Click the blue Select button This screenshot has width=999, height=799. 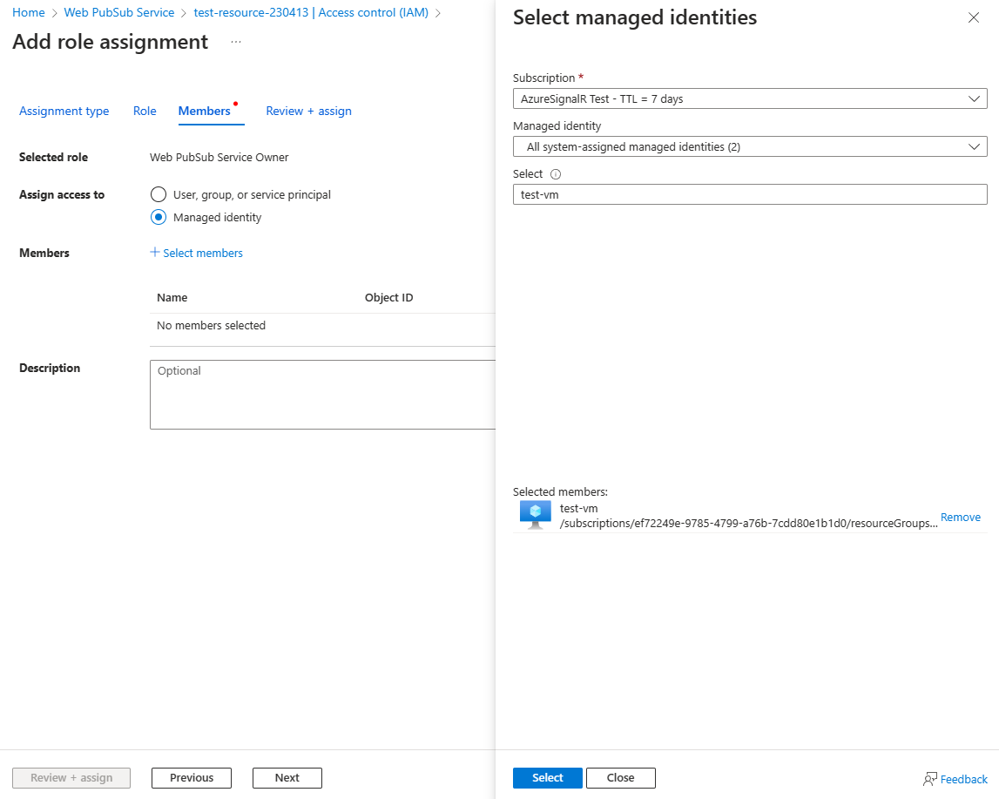tap(547, 778)
